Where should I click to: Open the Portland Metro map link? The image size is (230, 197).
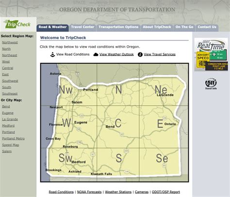pyautogui.click(x=14, y=139)
